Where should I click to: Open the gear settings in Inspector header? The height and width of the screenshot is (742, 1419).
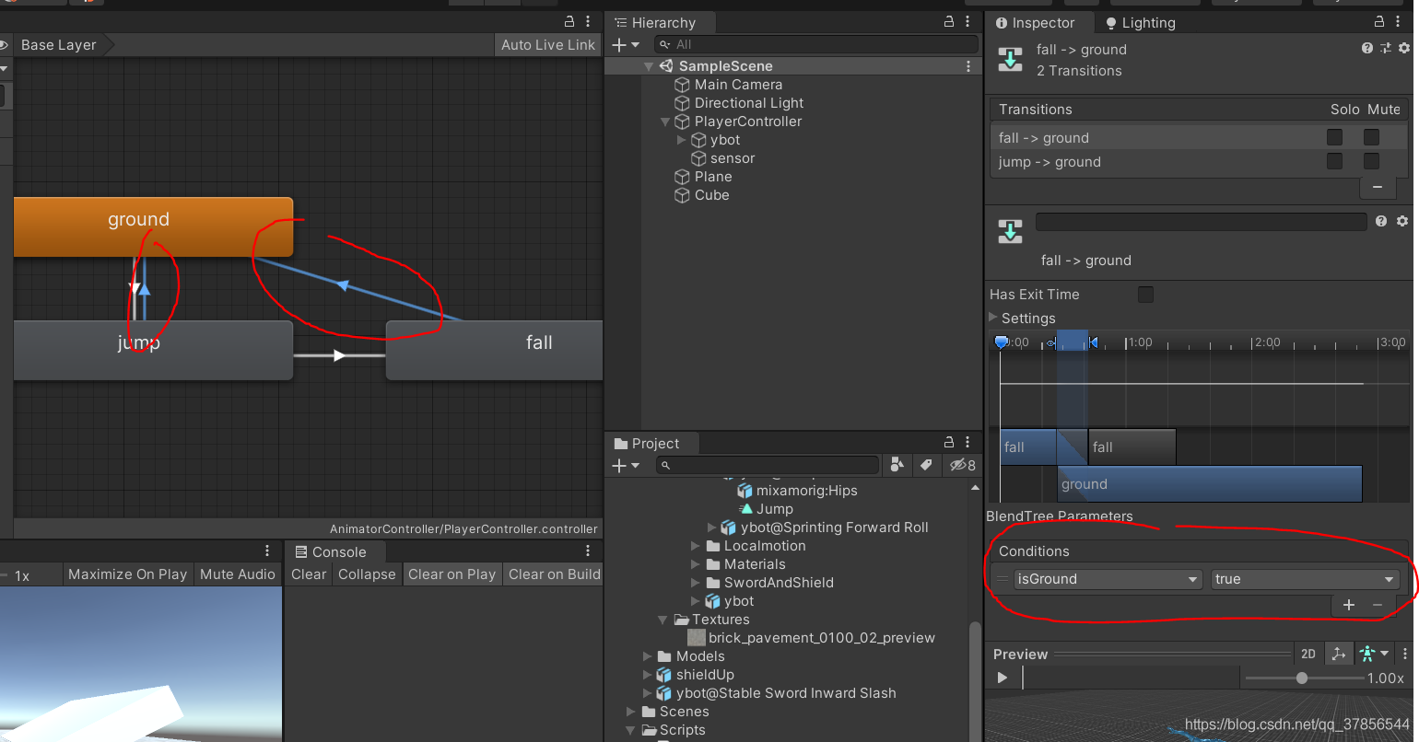[x=1404, y=48]
